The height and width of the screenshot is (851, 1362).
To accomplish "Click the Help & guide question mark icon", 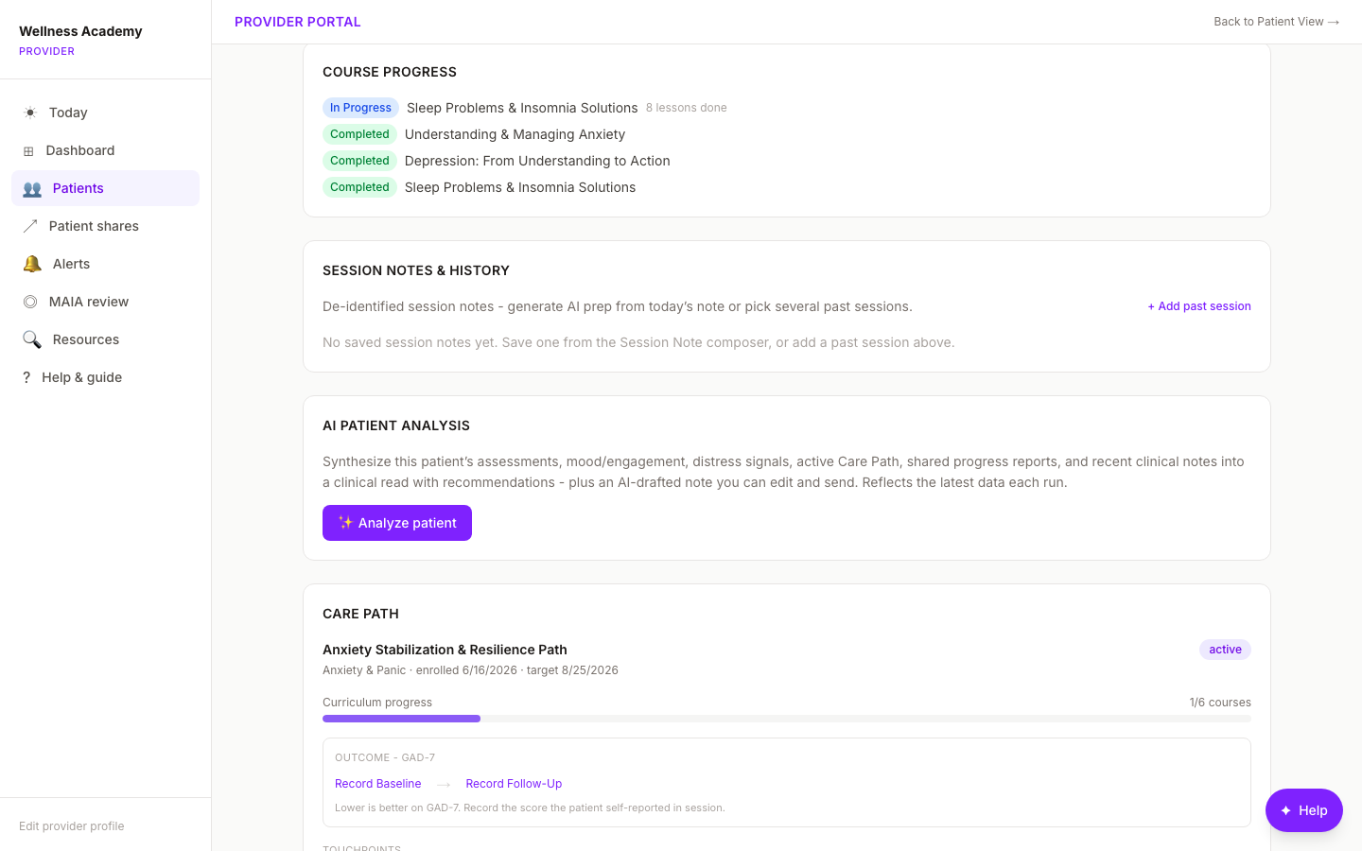I will [26, 377].
